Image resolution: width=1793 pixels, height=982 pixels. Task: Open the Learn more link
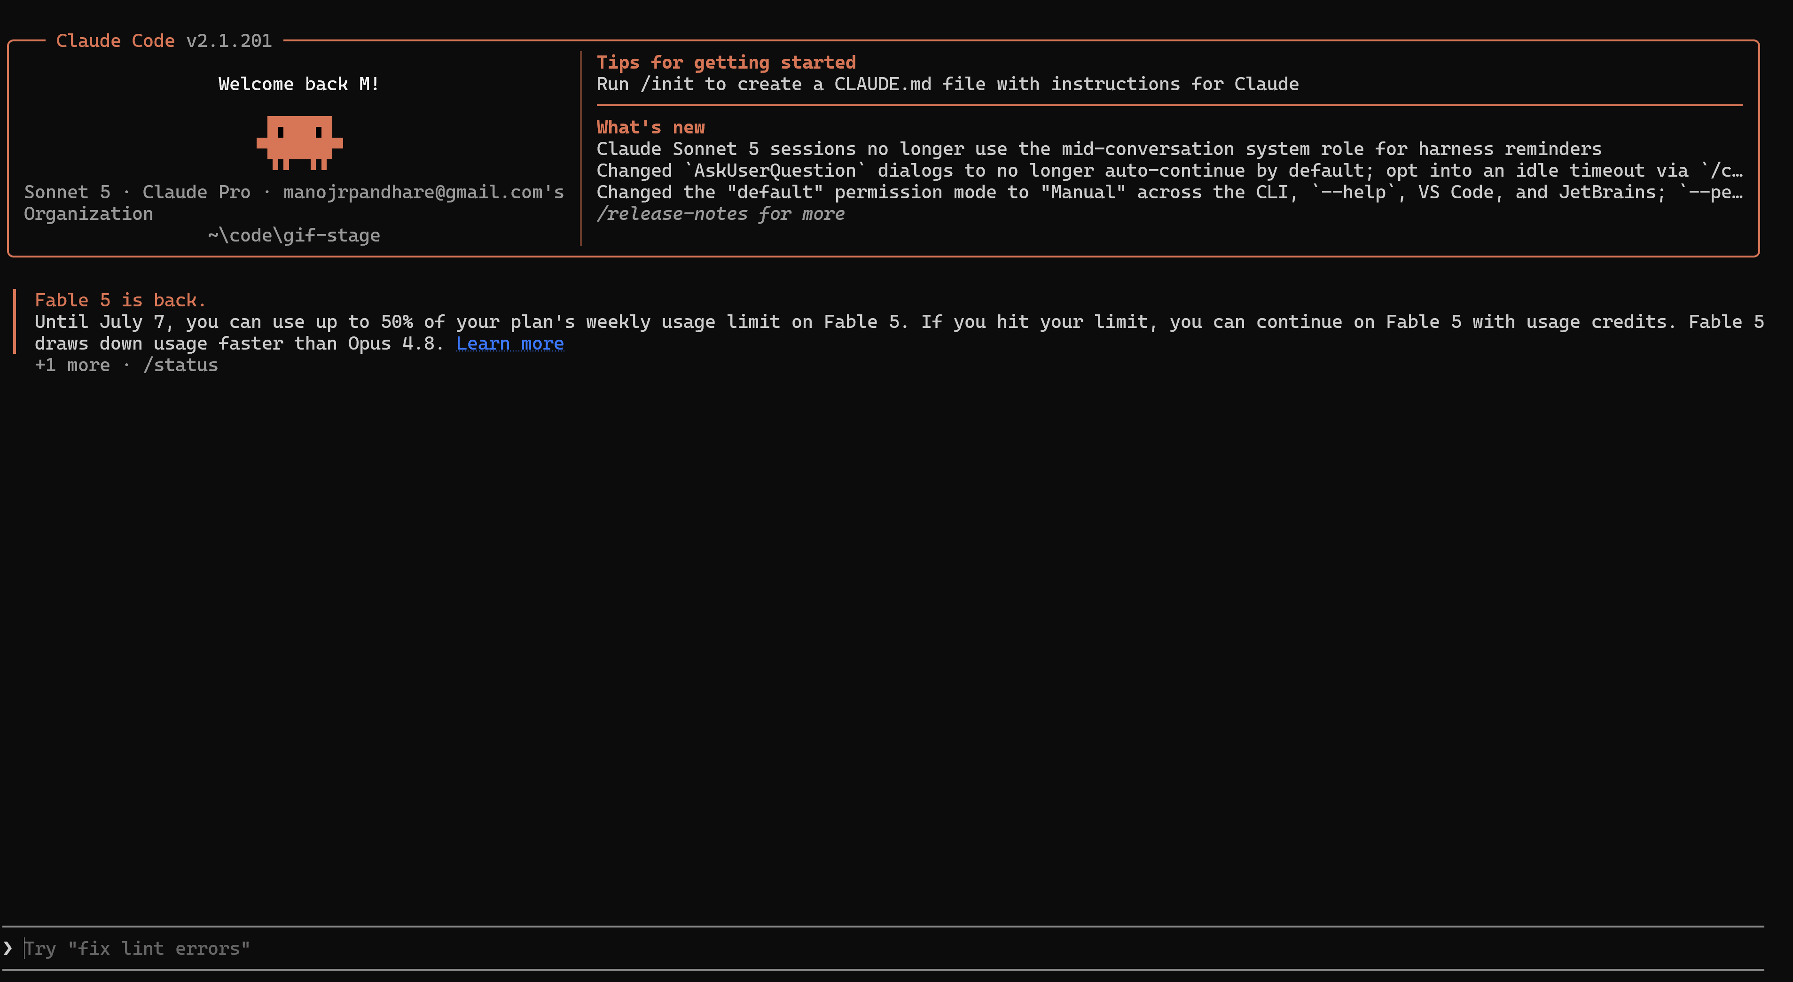509,344
